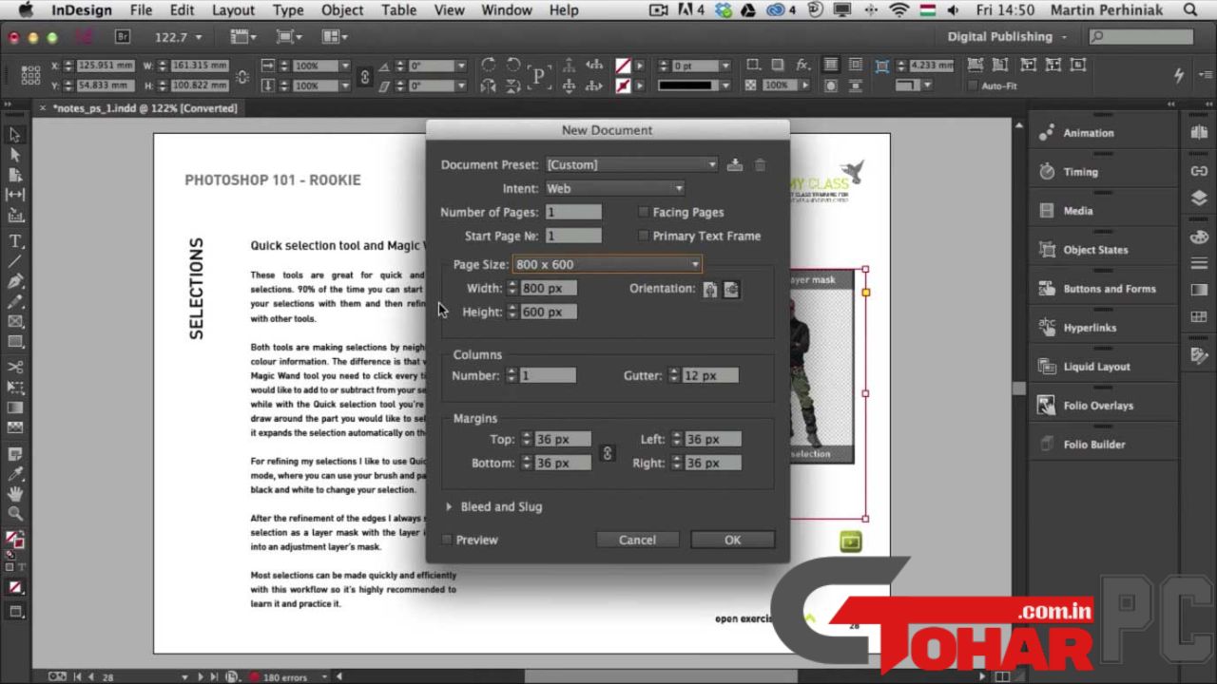Open the Animation panel
This screenshot has width=1217, height=684.
(x=1088, y=133)
